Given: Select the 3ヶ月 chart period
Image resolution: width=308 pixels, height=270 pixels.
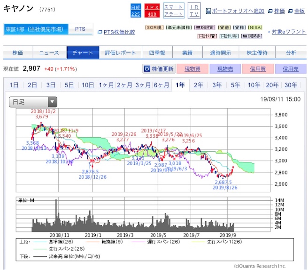Looking at the screenshot, I should pos(143,85).
